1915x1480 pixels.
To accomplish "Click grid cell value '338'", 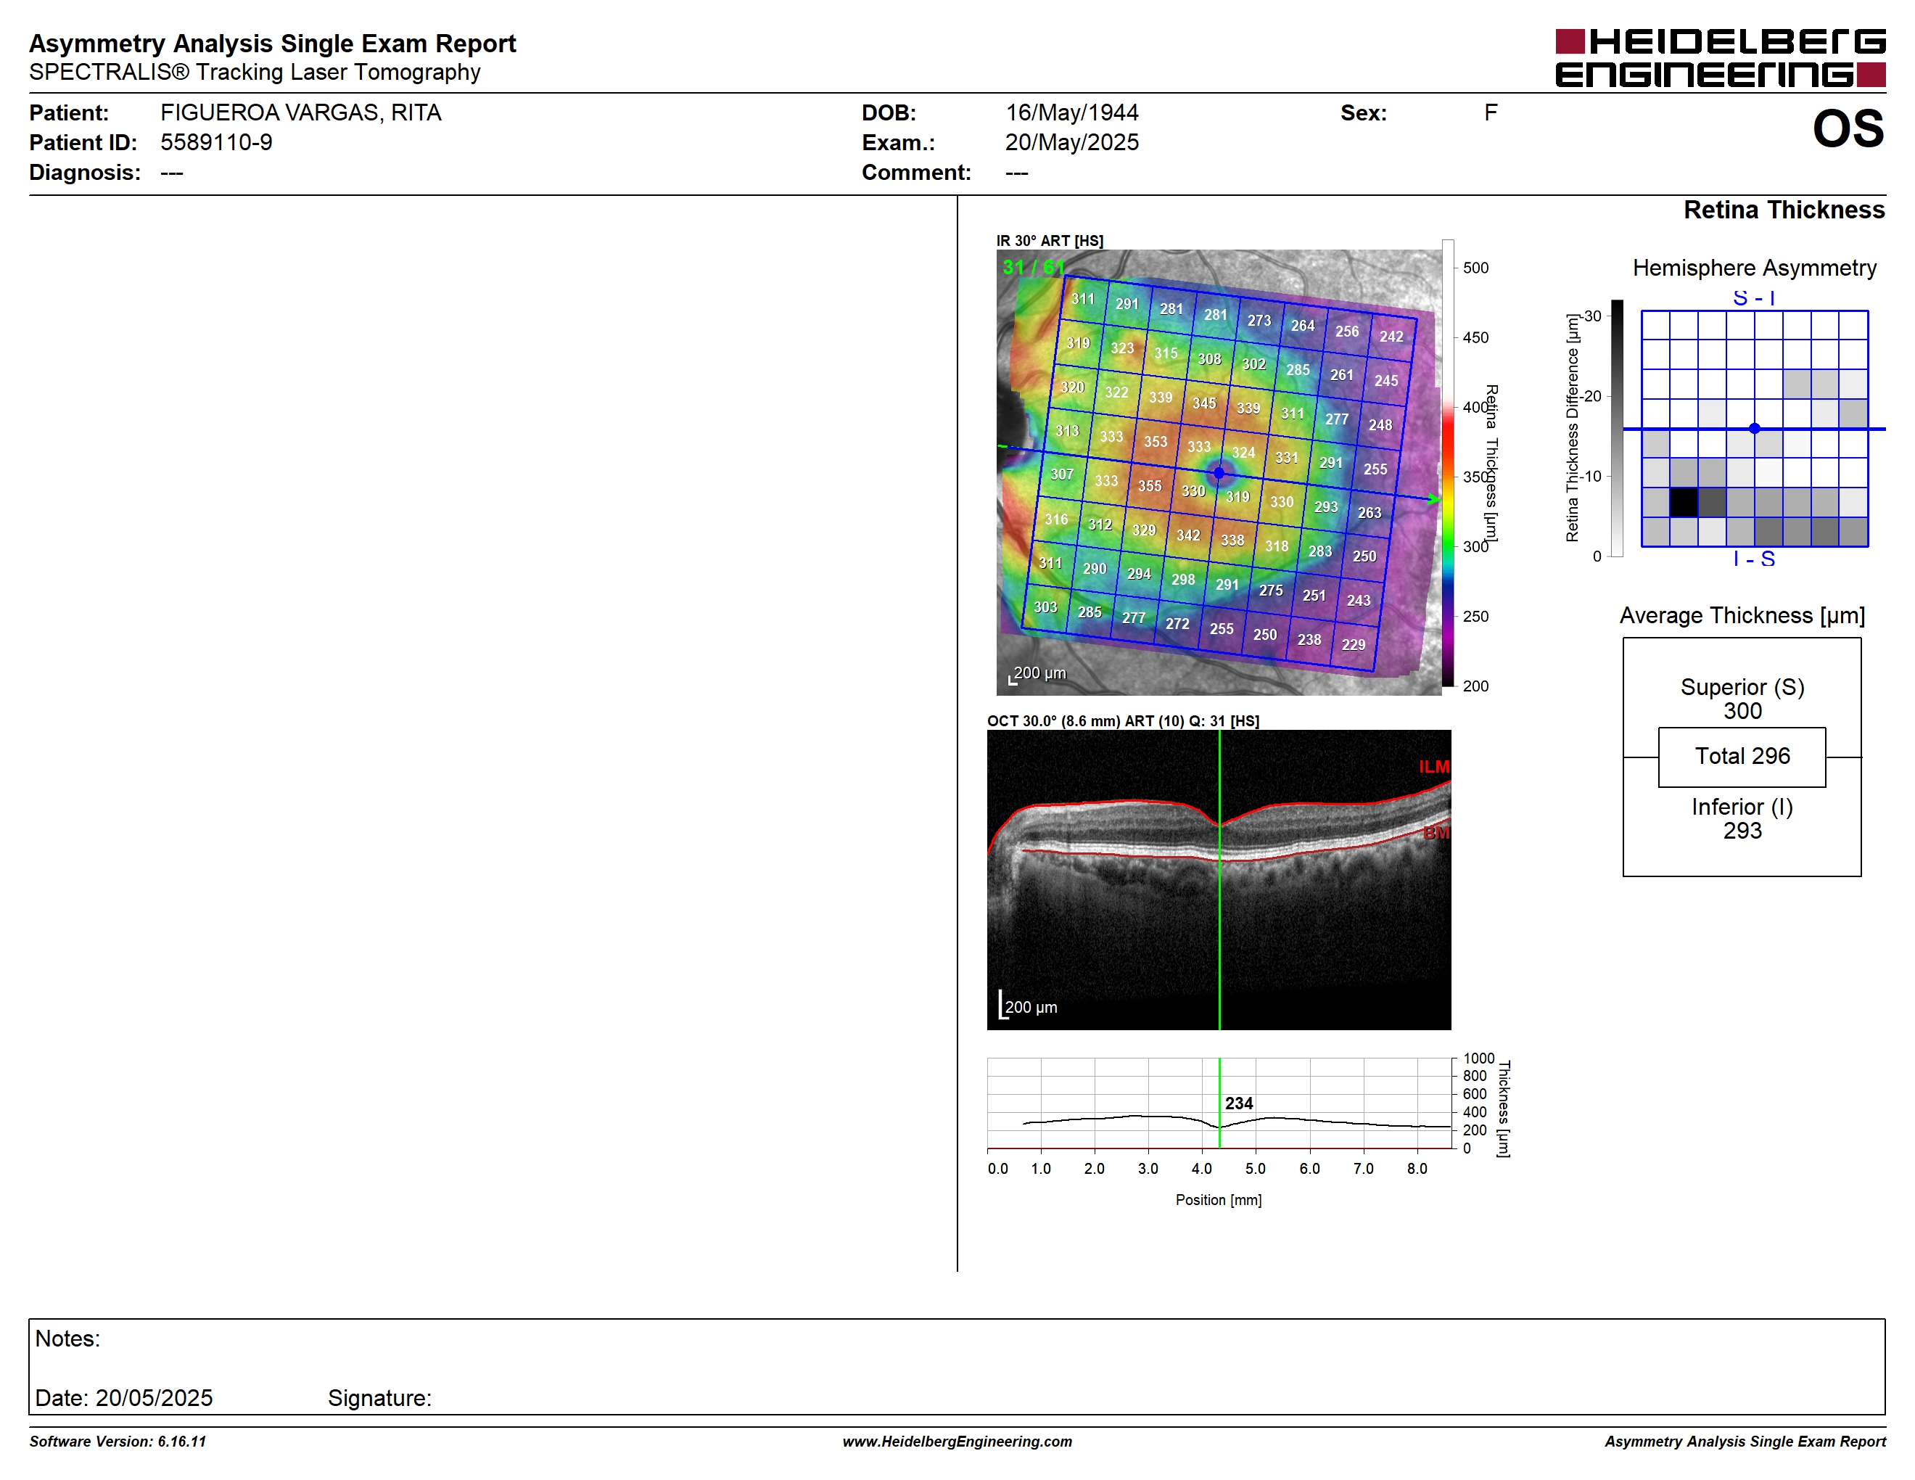I will 1233,540.
